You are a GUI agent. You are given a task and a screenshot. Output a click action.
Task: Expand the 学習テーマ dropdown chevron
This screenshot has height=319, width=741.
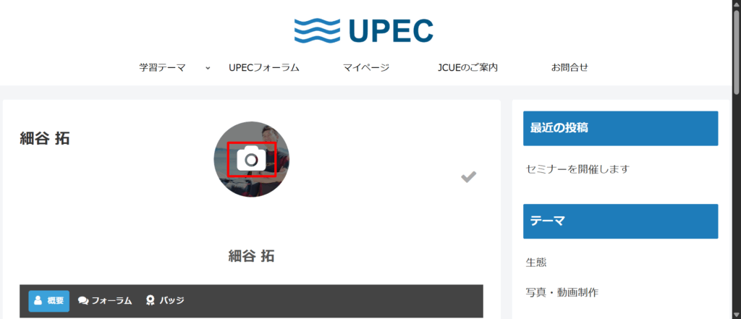[208, 68]
